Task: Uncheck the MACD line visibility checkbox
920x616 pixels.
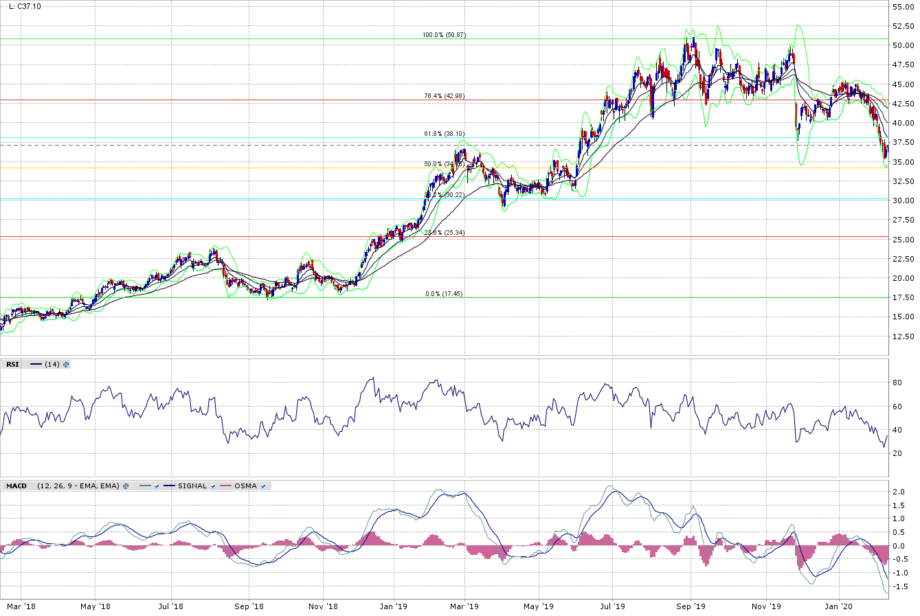Action: [x=157, y=486]
